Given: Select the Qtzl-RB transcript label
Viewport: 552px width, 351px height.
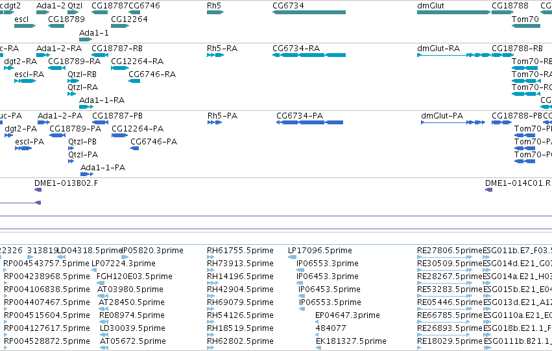Looking at the screenshot, I should pyautogui.click(x=82, y=74).
